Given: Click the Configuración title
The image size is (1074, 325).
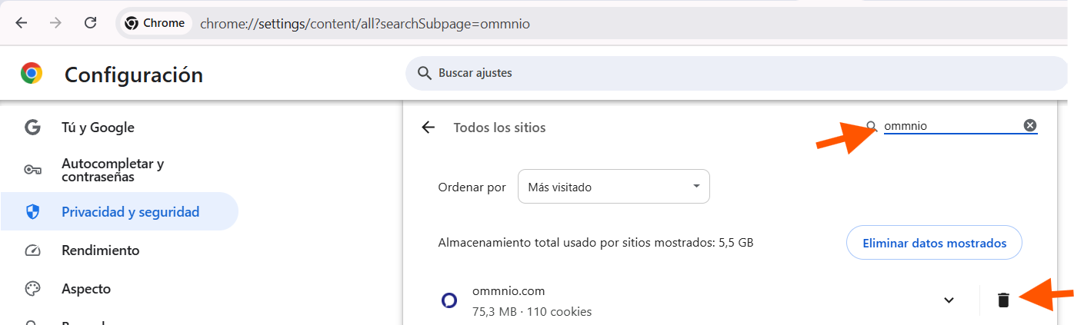Looking at the screenshot, I should (134, 75).
